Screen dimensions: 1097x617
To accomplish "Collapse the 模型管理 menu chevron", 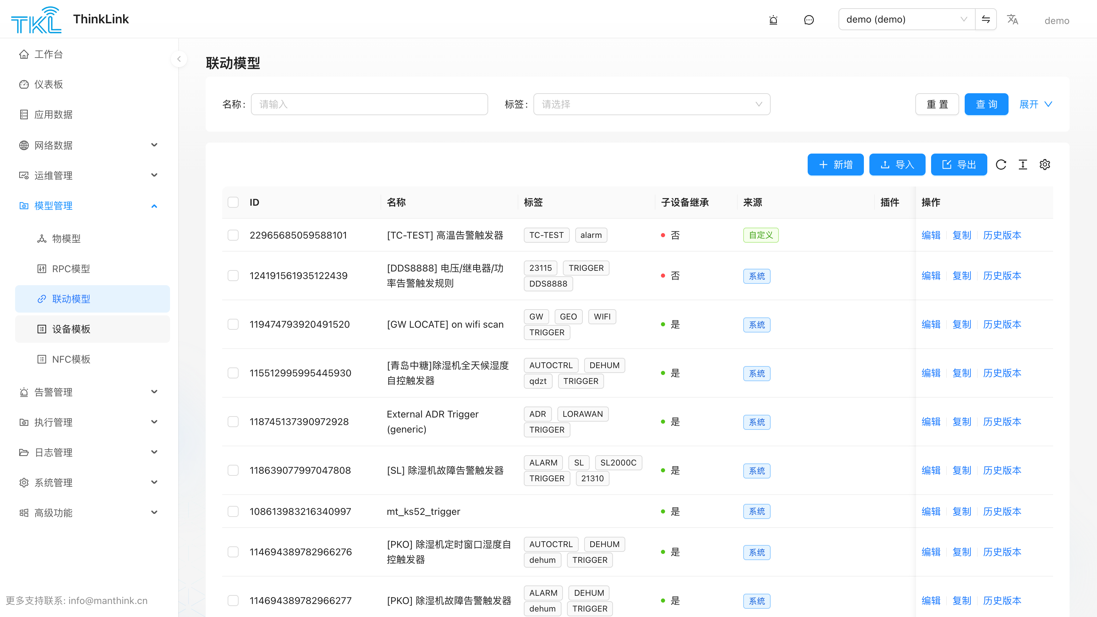I will click(154, 206).
